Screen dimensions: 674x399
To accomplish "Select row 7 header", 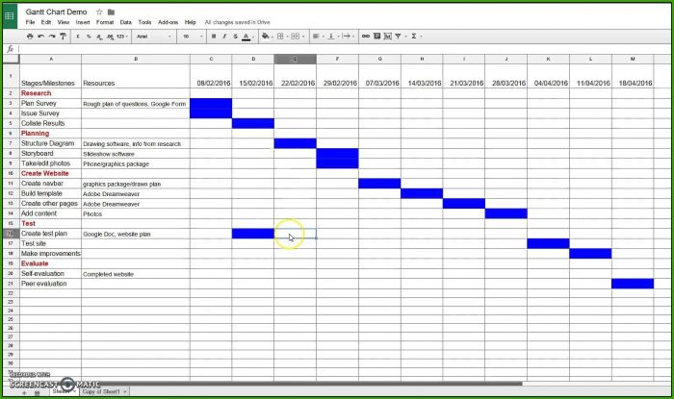I will pos(11,143).
